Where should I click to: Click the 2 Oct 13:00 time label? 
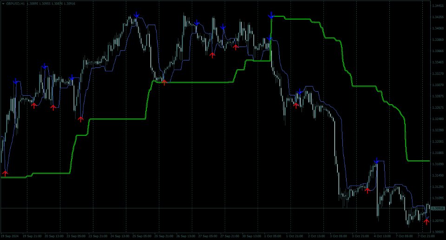coord(316,236)
